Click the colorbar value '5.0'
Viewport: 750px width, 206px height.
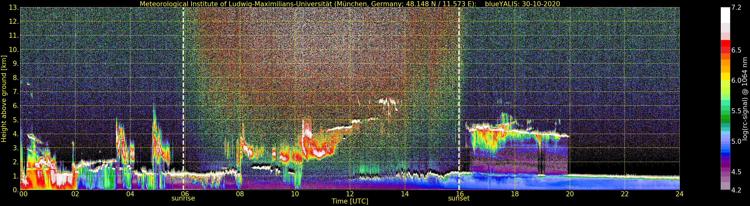[x=736, y=141]
